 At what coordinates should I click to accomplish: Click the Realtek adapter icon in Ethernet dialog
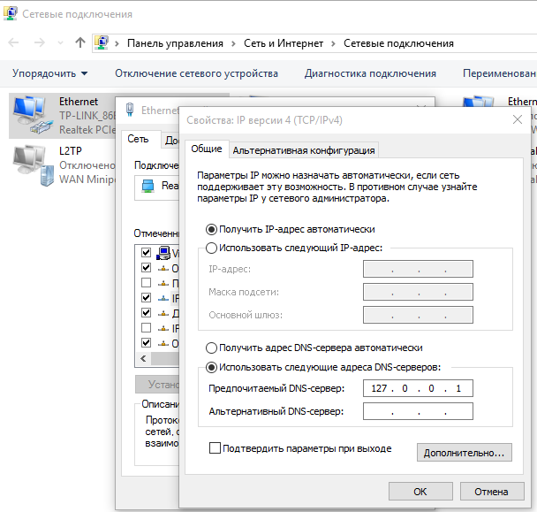(x=147, y=186)
